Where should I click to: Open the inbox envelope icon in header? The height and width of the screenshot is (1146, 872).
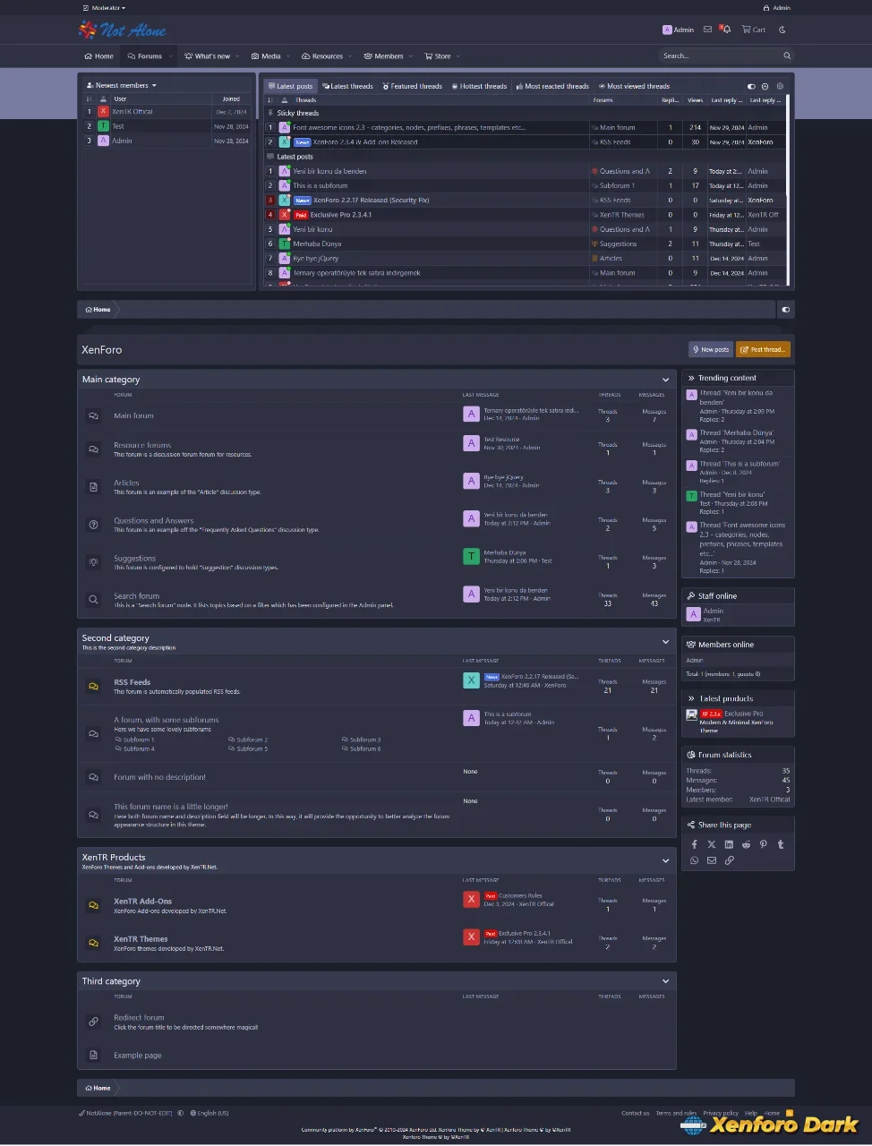point(707,30)
